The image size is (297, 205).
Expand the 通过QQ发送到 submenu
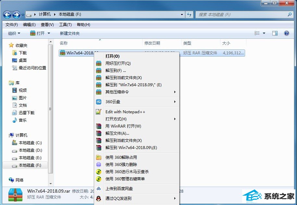(137, 198)
